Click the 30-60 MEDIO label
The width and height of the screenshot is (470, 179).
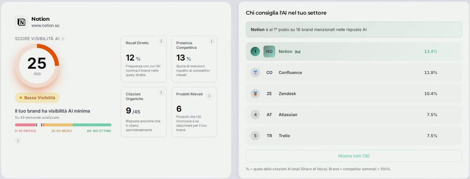[62, 131]
